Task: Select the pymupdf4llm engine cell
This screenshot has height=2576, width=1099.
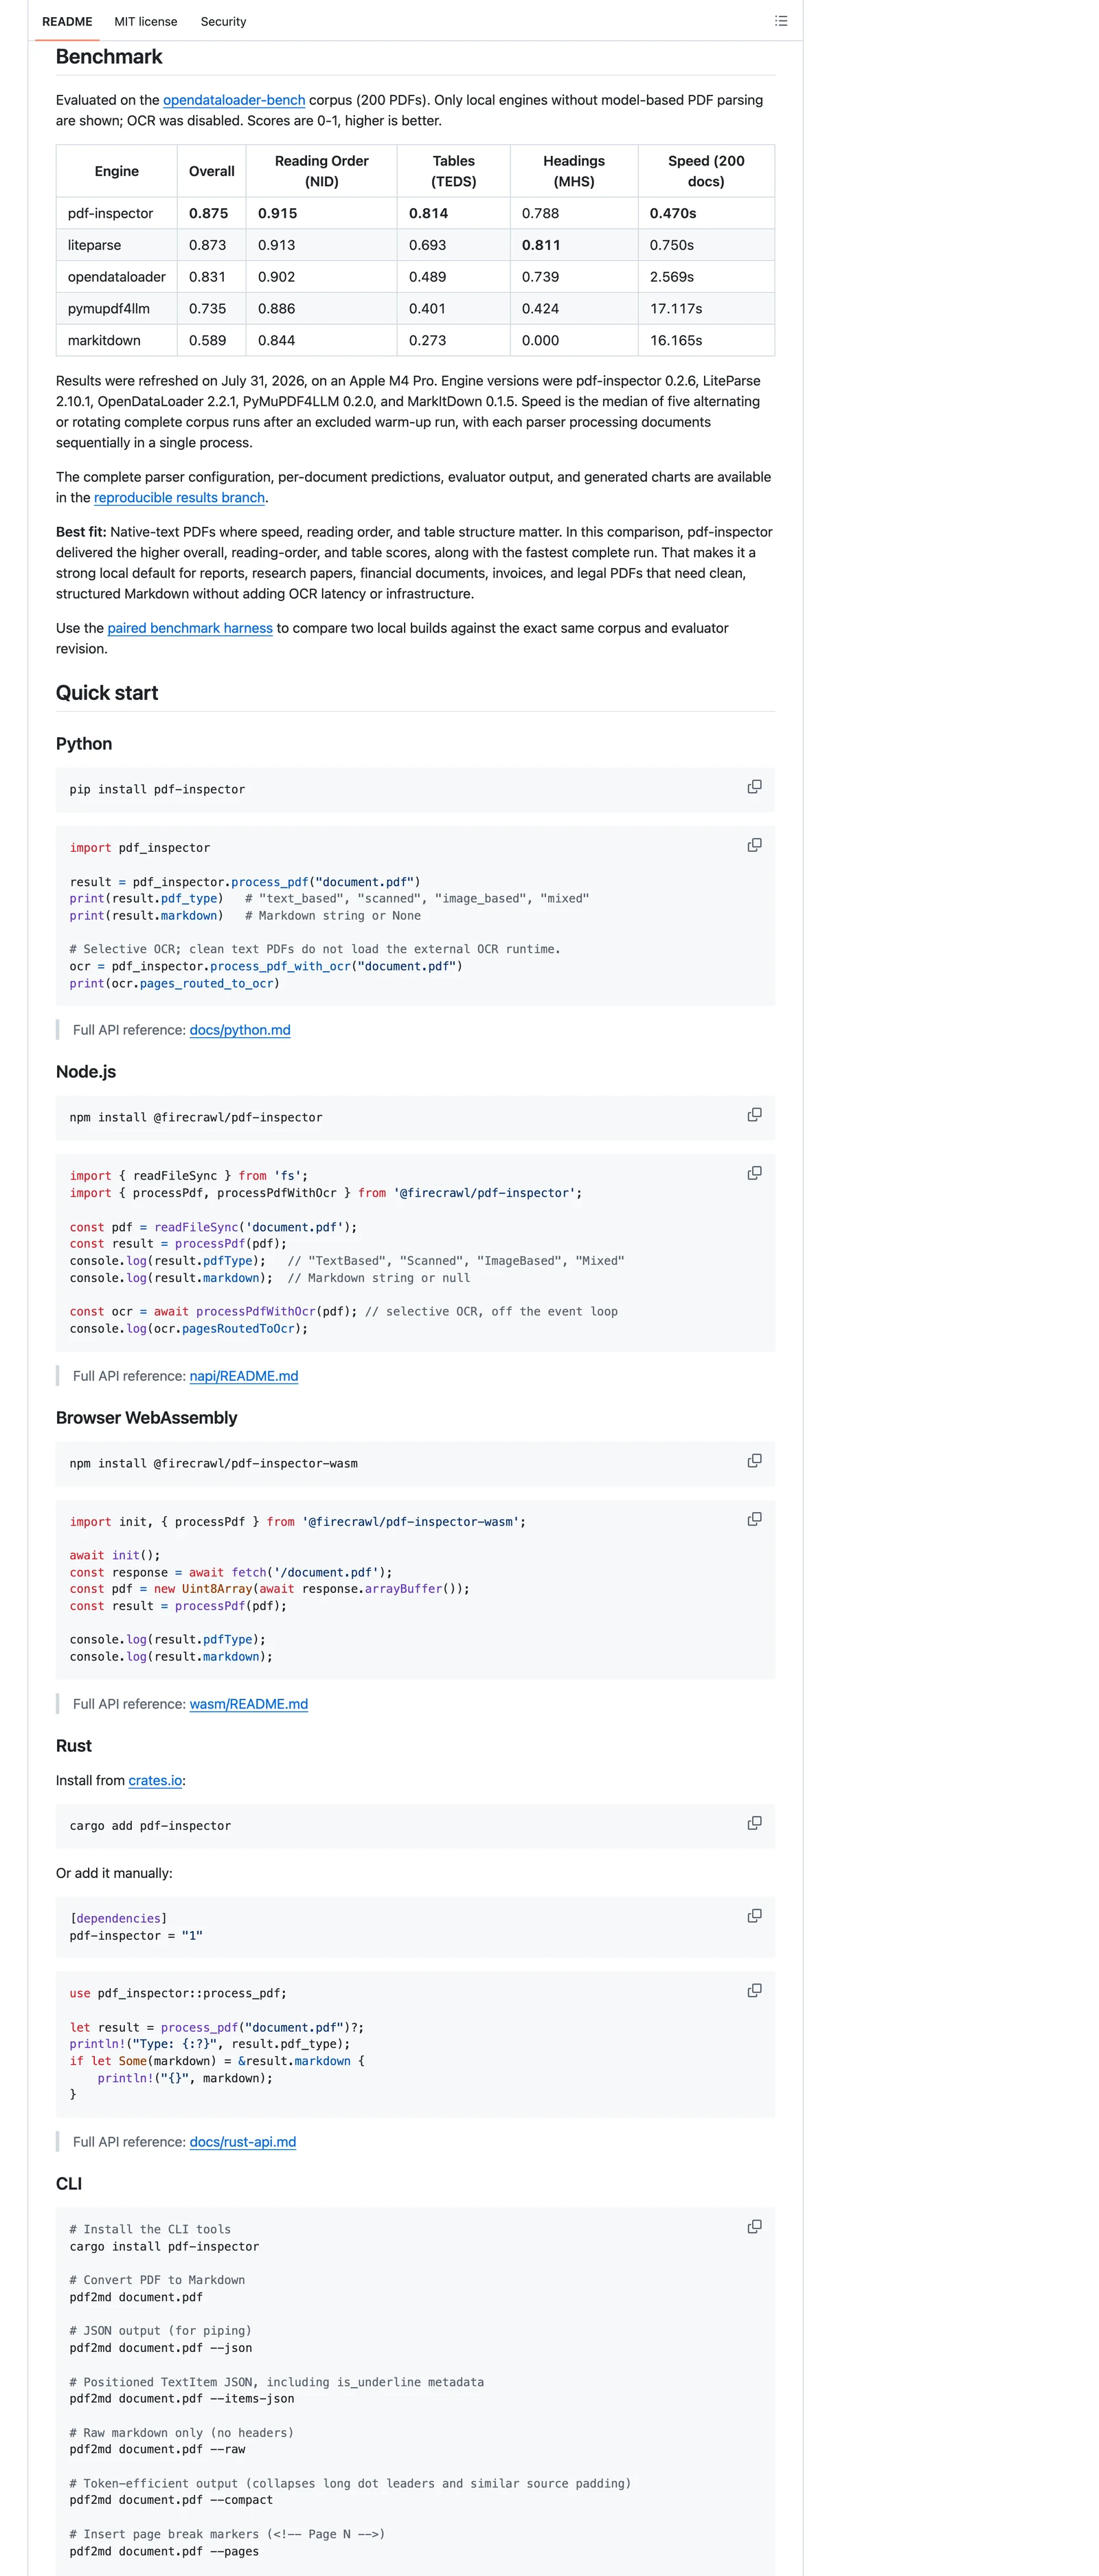Action: pos(117,309)
